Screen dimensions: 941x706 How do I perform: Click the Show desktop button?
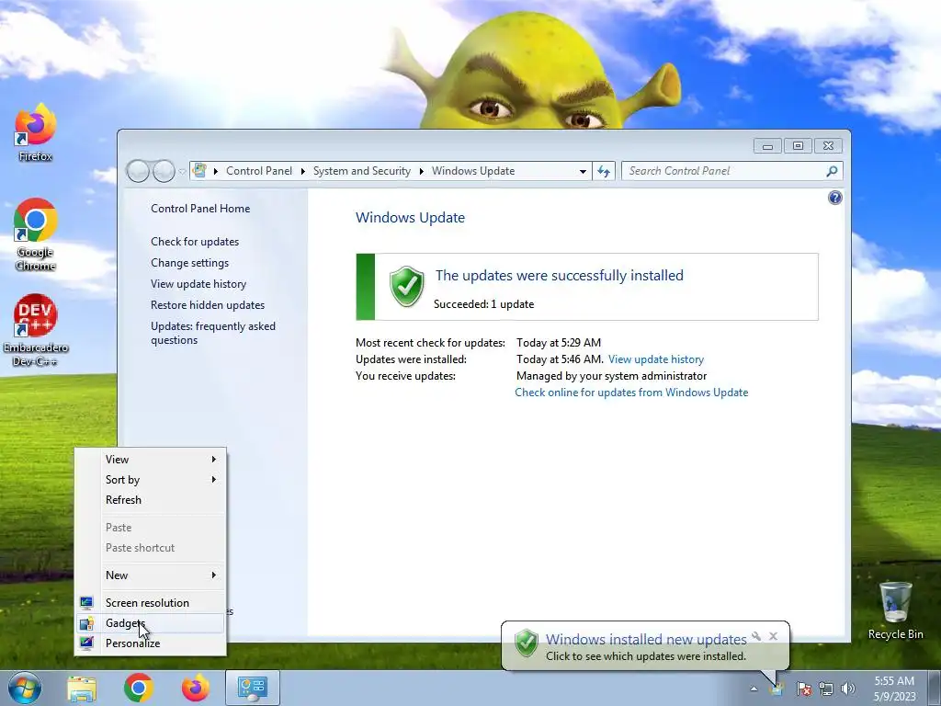click(934, 688)
